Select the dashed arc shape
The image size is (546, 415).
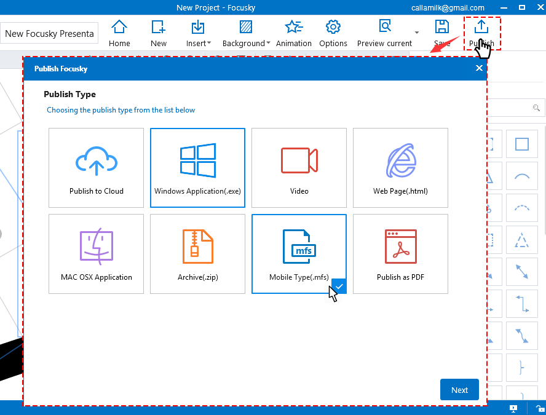[522, 208]
